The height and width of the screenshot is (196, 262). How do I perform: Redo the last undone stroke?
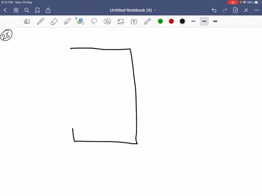(225, 10)
